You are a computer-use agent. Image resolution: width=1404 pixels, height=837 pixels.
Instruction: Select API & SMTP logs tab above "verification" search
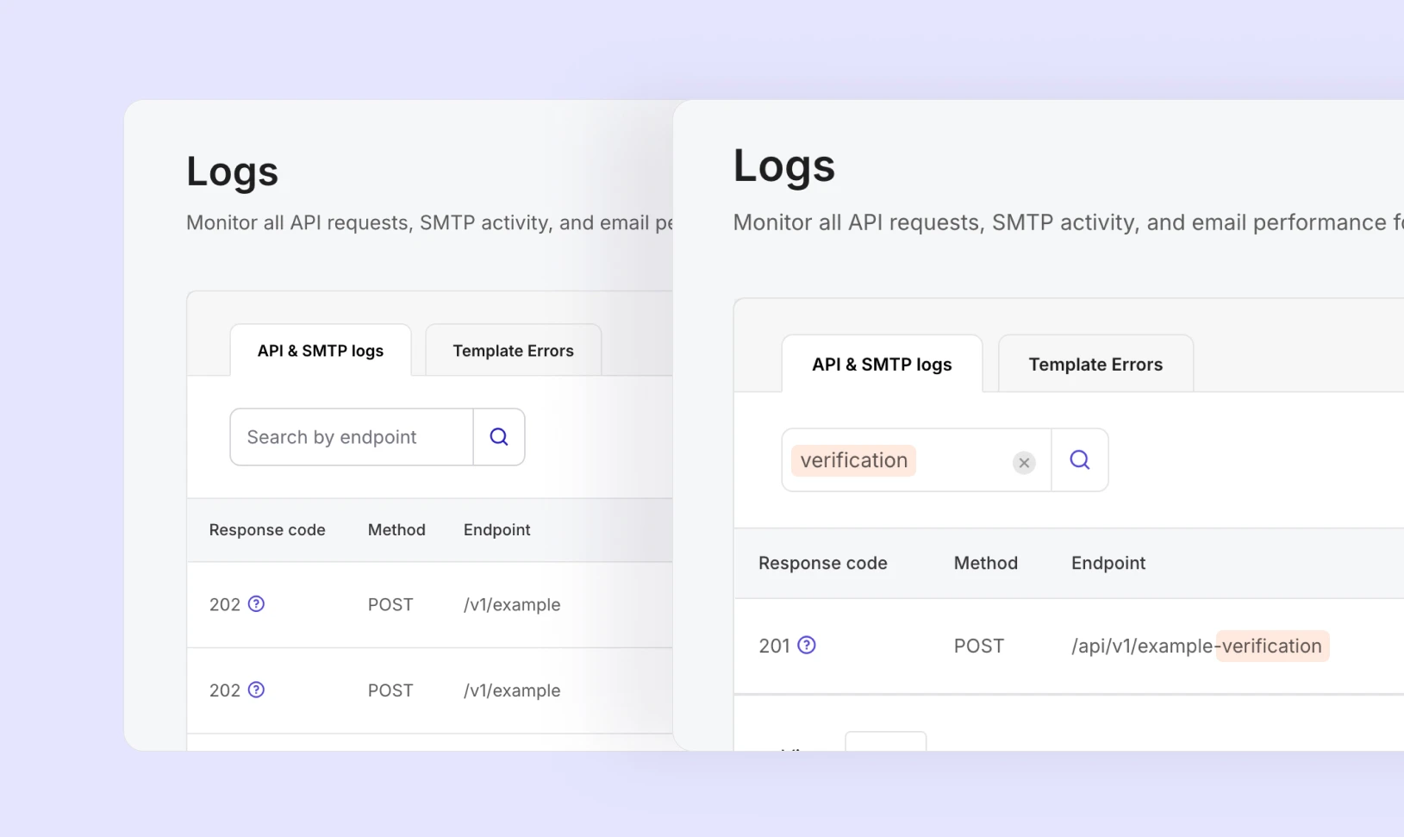pyautogui.click(x=882, y=365)
